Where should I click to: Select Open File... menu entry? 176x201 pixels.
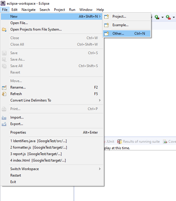pos(52,23)
